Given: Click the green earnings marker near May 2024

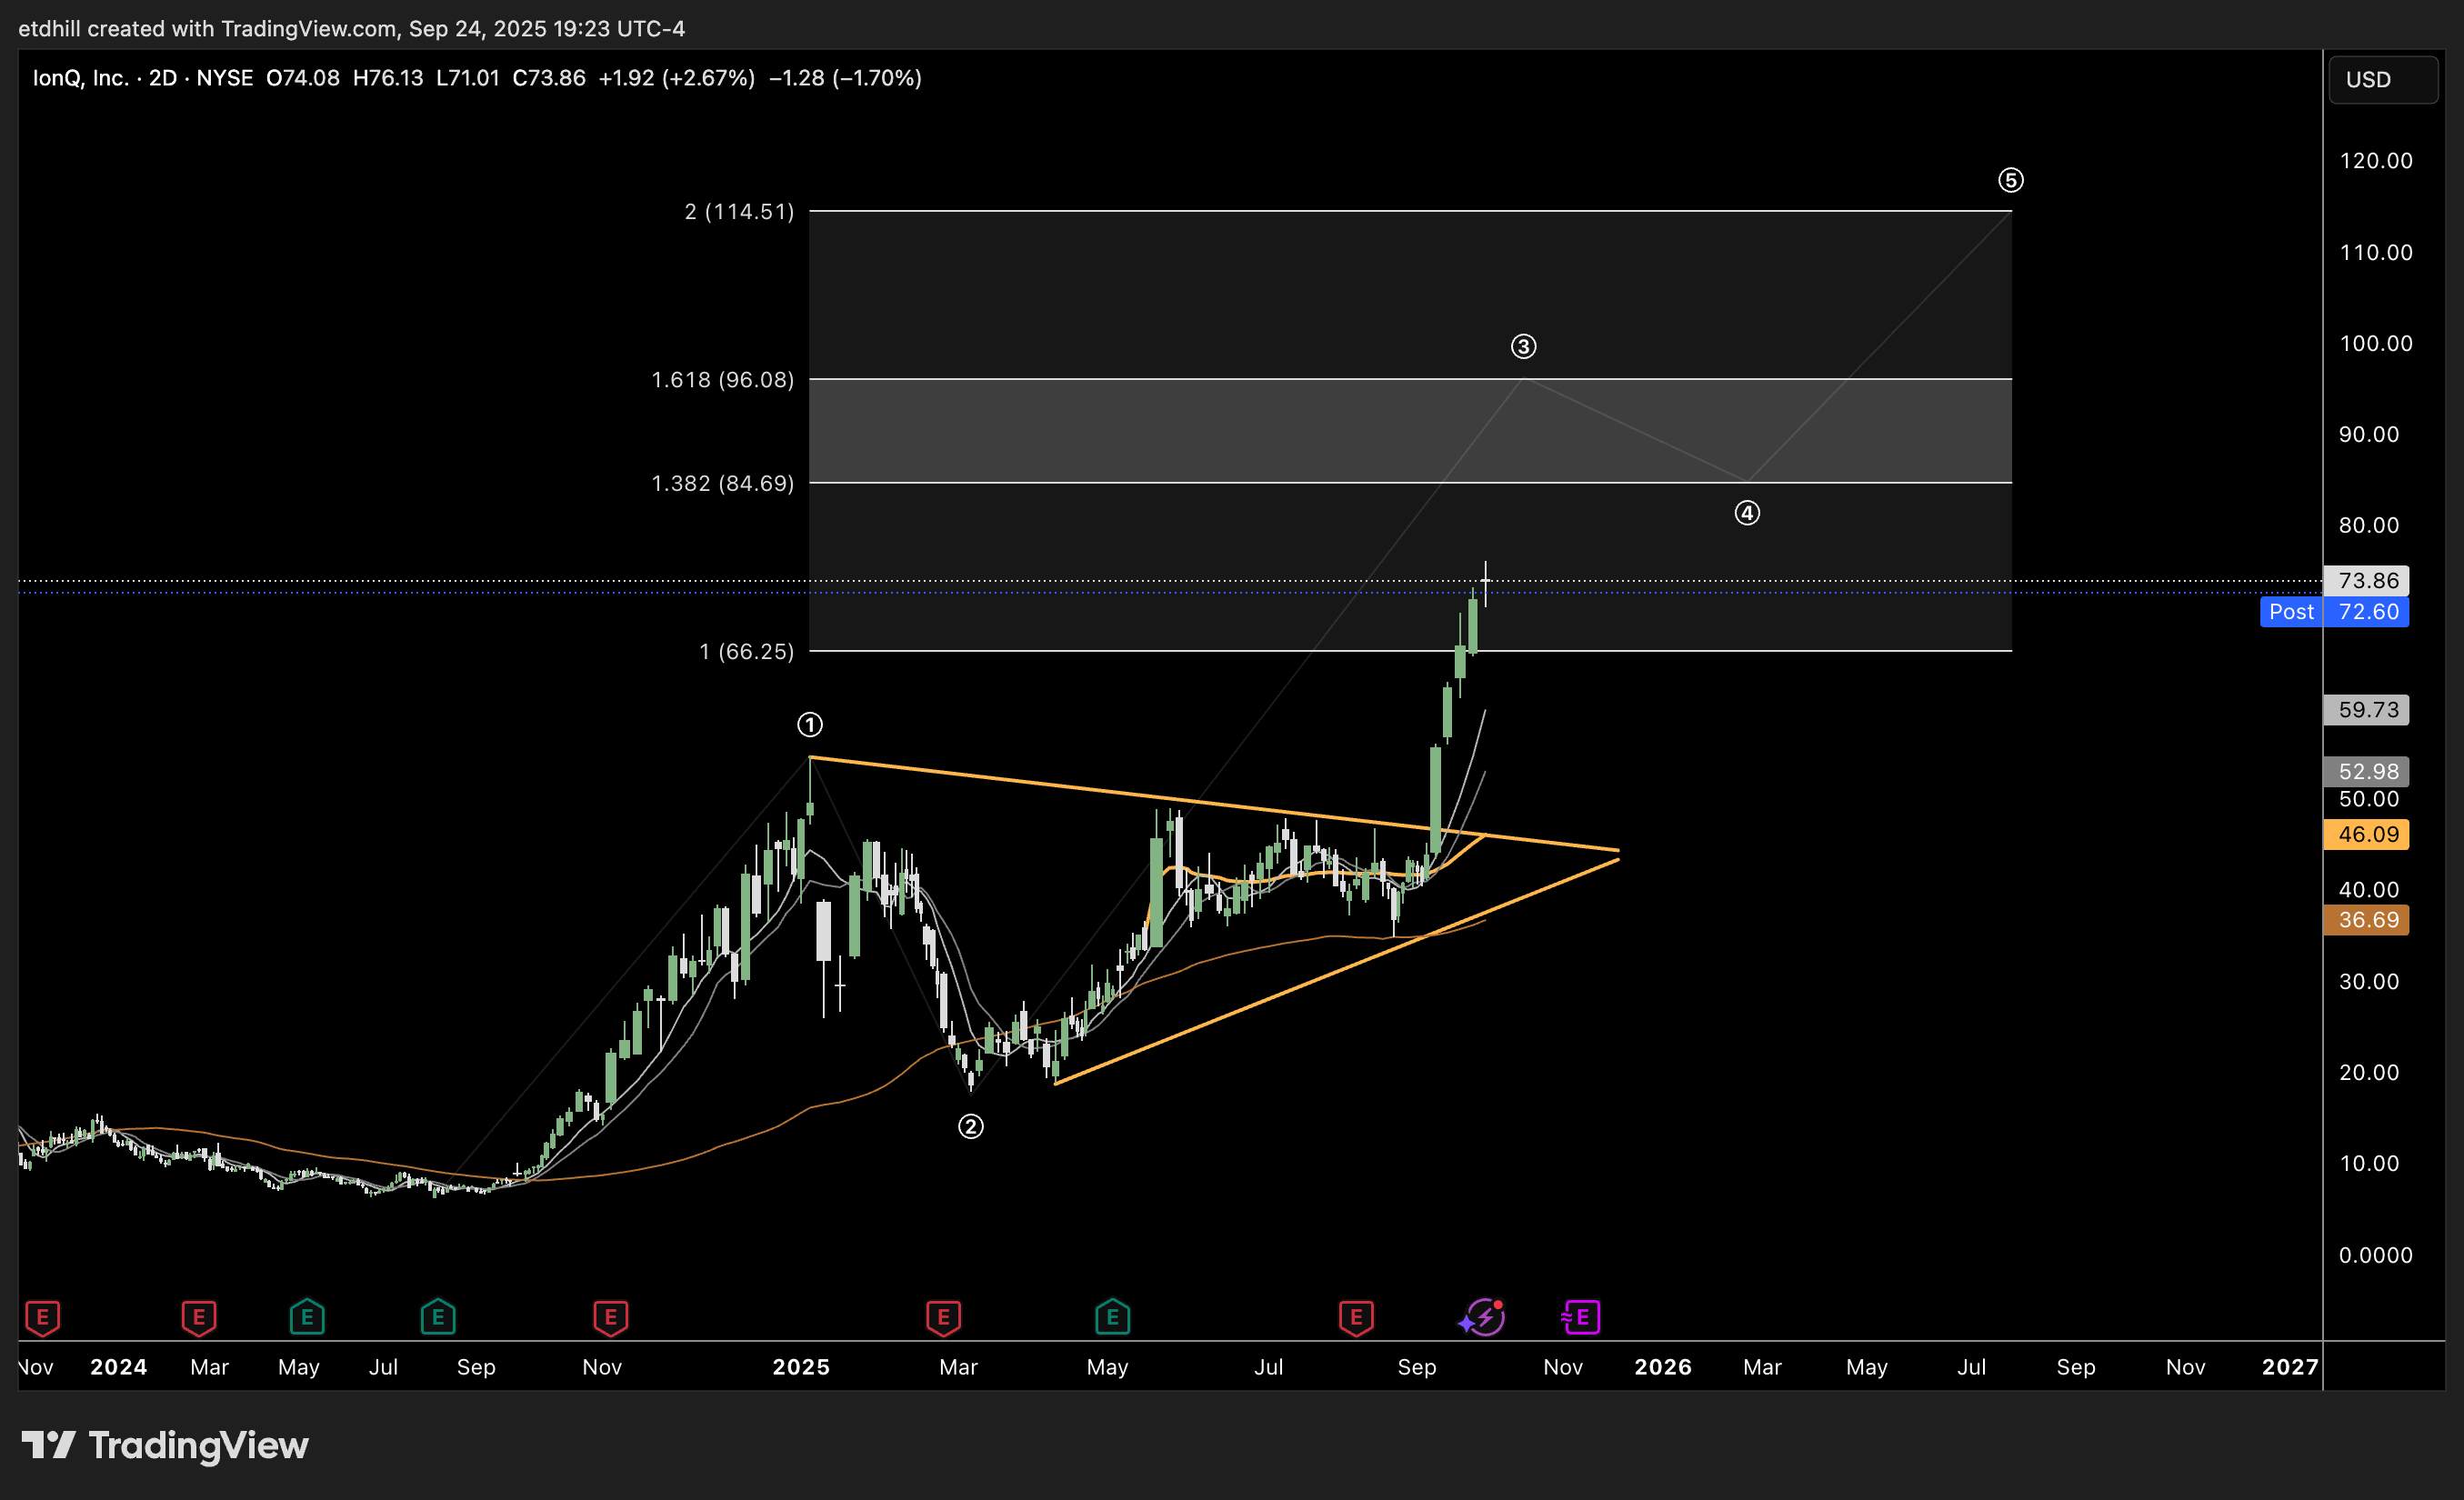Looking at the screenshot, I should (307, 1317).
